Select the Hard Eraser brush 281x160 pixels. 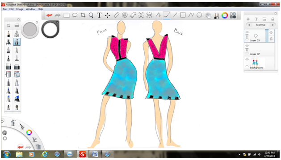pyautogui.click(x=8, y=67)
